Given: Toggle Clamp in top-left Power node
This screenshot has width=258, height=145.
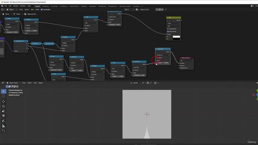Looking at the screenshot, I should (x=6, y=27).
